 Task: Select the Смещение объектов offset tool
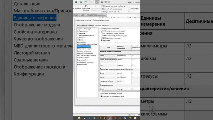coord(86,8)
